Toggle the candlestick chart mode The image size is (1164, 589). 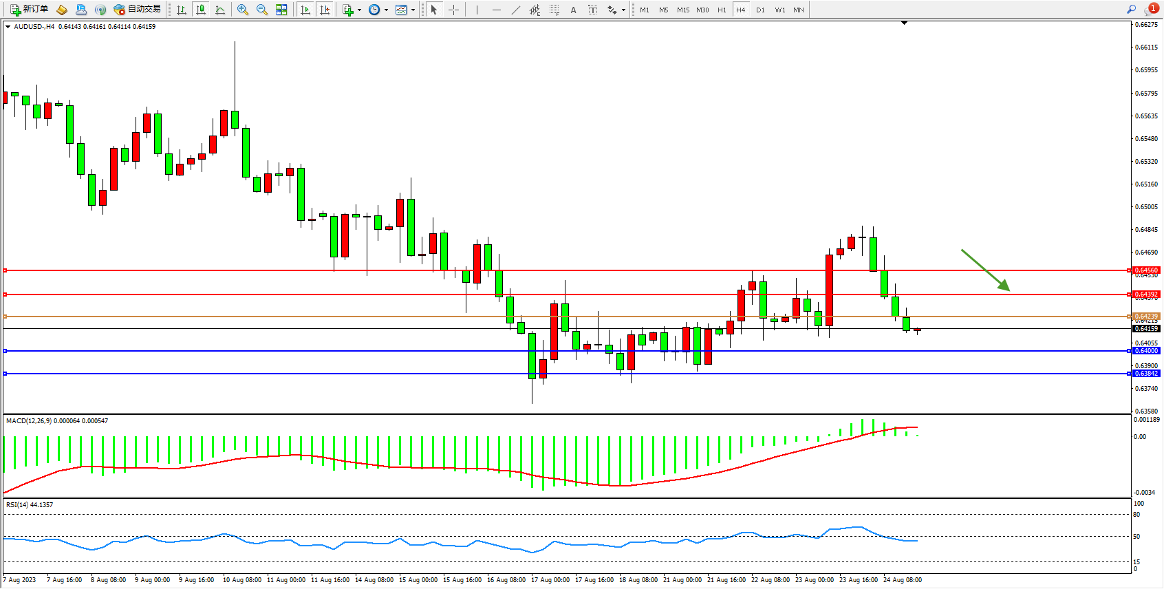(x=201, y=10)
